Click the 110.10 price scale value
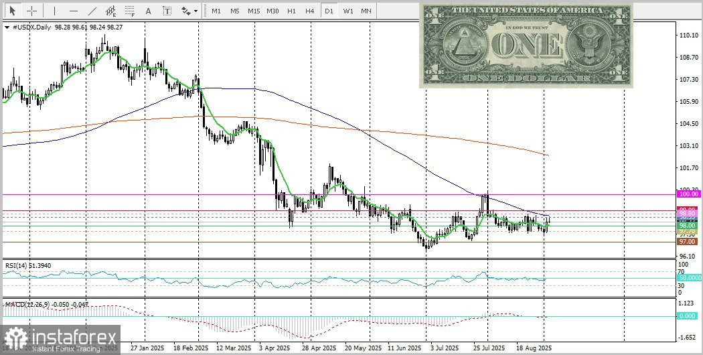 coord(688,35)
